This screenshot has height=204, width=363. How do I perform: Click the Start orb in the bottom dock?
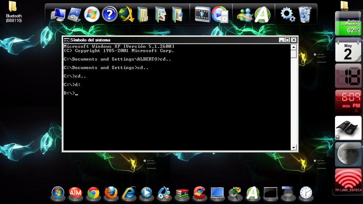point(58,193)
